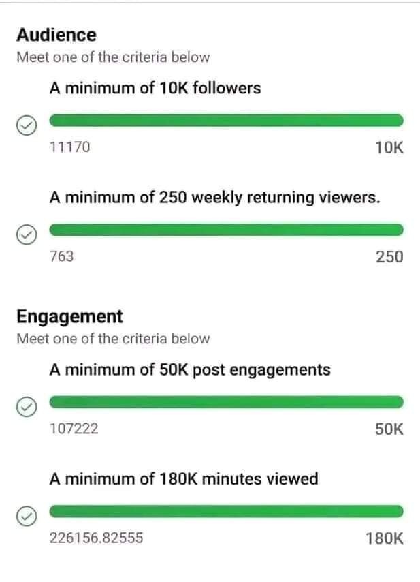The image size is (420, 582).
Task: Click the checkmark icon for minutes viewed
Action: point(27,516)
